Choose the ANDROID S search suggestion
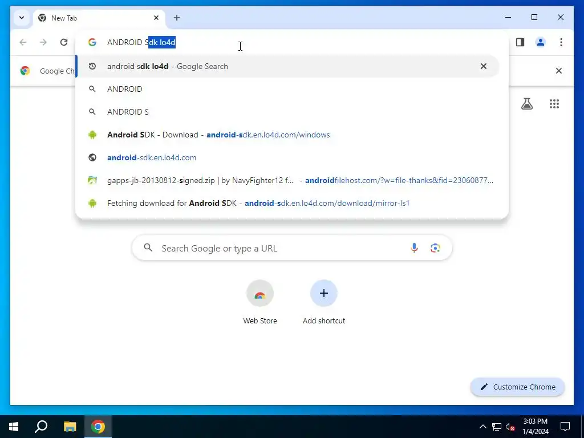 [287, 112]
